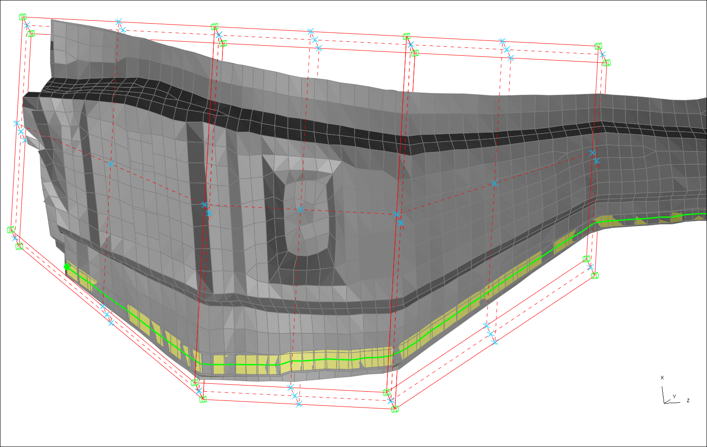Select the top-right corner green lattice handle
The width and height of the screenshot is (707, 447).
coord(598,46)
